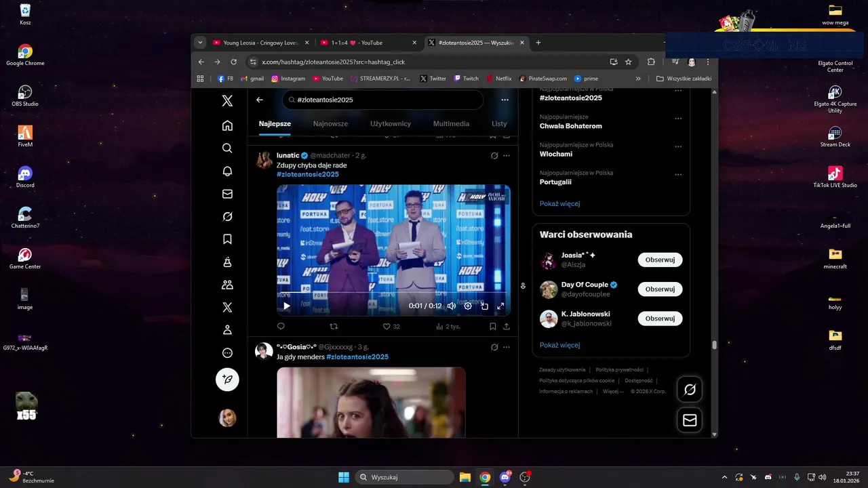Viewport: 868px width, 488px height.
Task: Reply to lunatic's post
Action: [x=281, y=326]
